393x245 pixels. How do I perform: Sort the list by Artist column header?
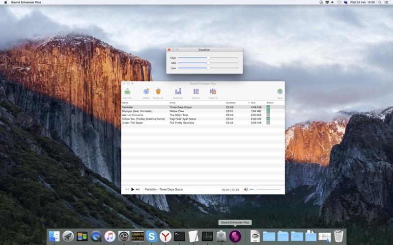click(172, 103)
